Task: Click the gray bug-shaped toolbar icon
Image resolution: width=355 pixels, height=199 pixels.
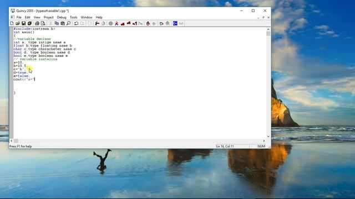Action: 168,23
